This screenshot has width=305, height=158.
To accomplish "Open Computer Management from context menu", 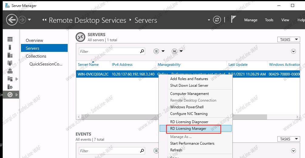I will click(189, 94).
